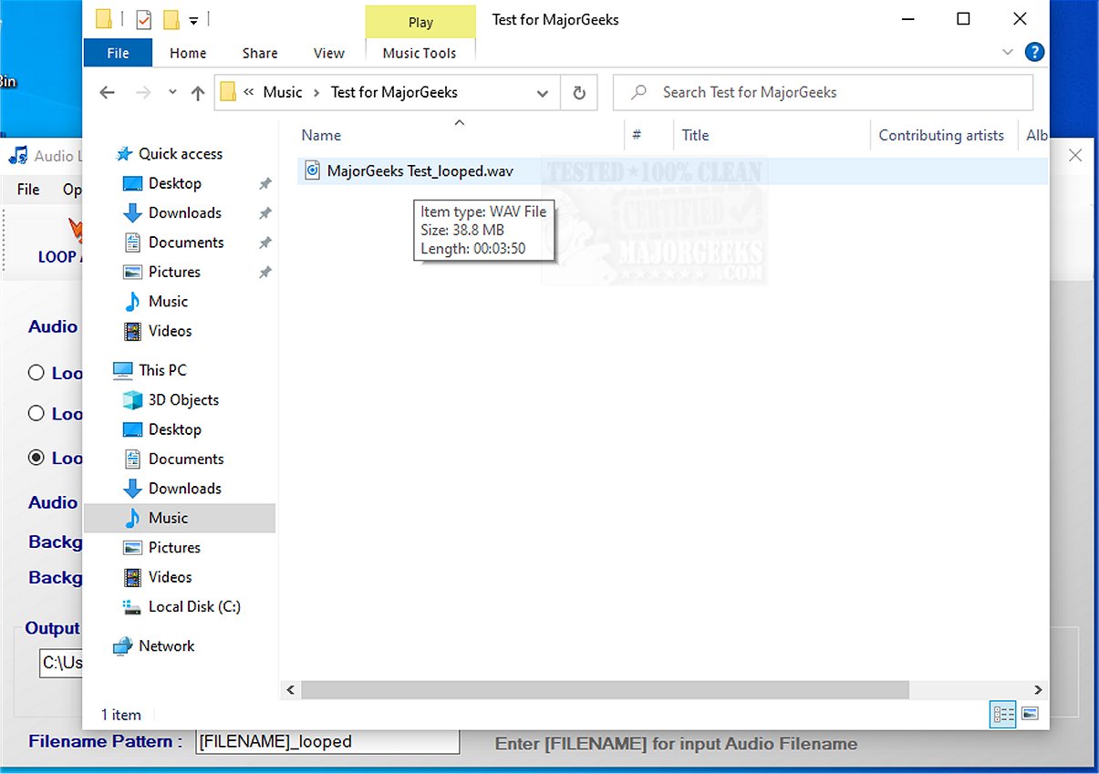Select the second Loop radio button option
Screen dimensions: 1099x774
[x=36, y=413]
